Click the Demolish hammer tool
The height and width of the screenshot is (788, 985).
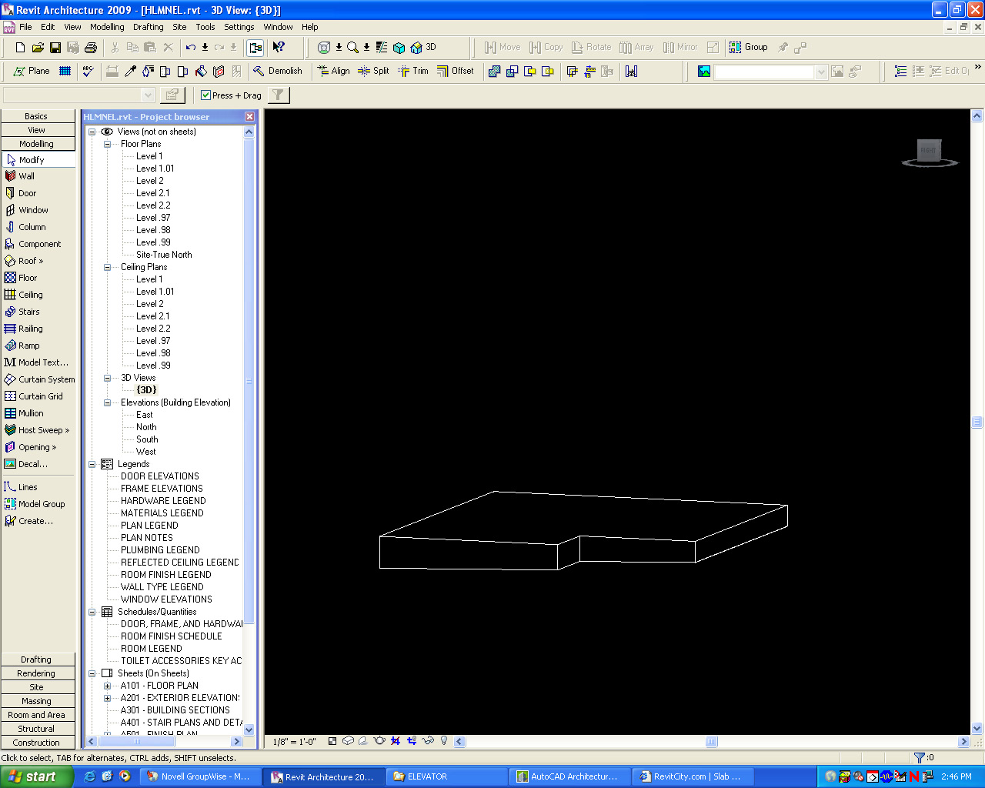278,71
